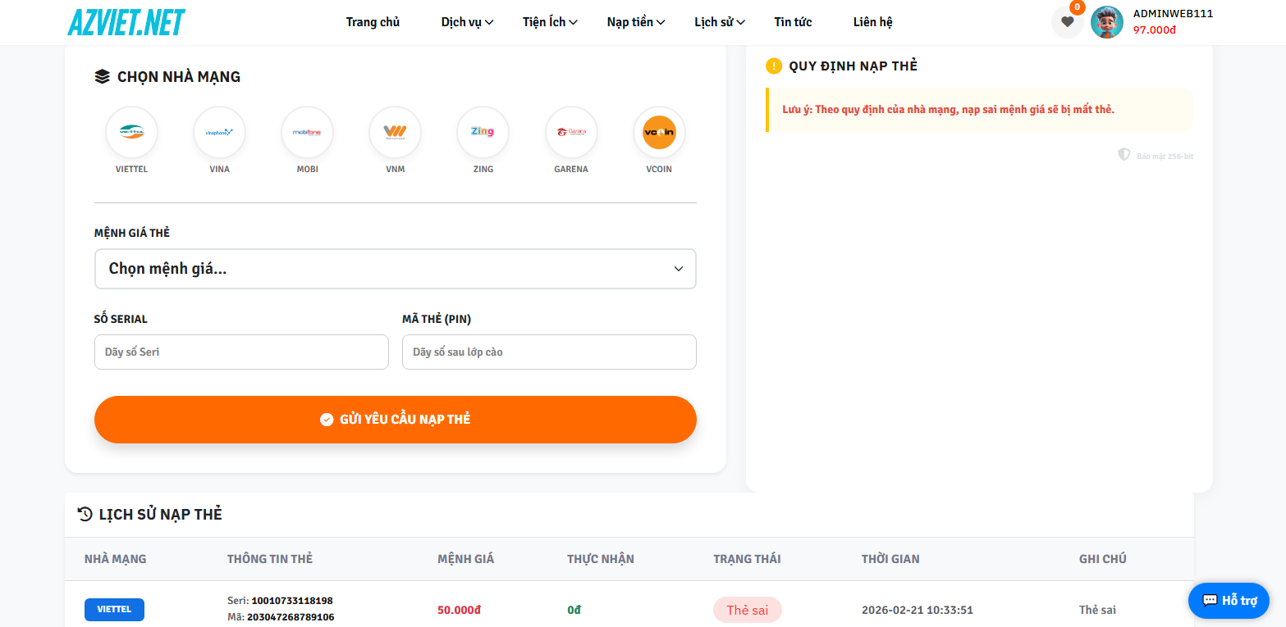The width and height of the screenshot is (1286, 627).
Task: Open the Tin tức menu item
Action: (792, 22)
